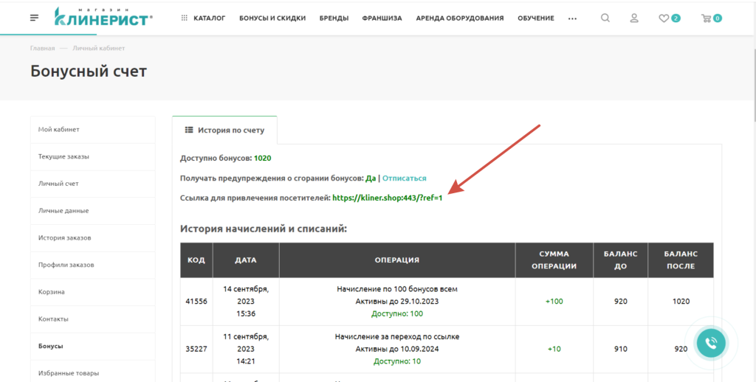
Task: Click the История начислений и списаний heading
Action: (x=264, y=229)
